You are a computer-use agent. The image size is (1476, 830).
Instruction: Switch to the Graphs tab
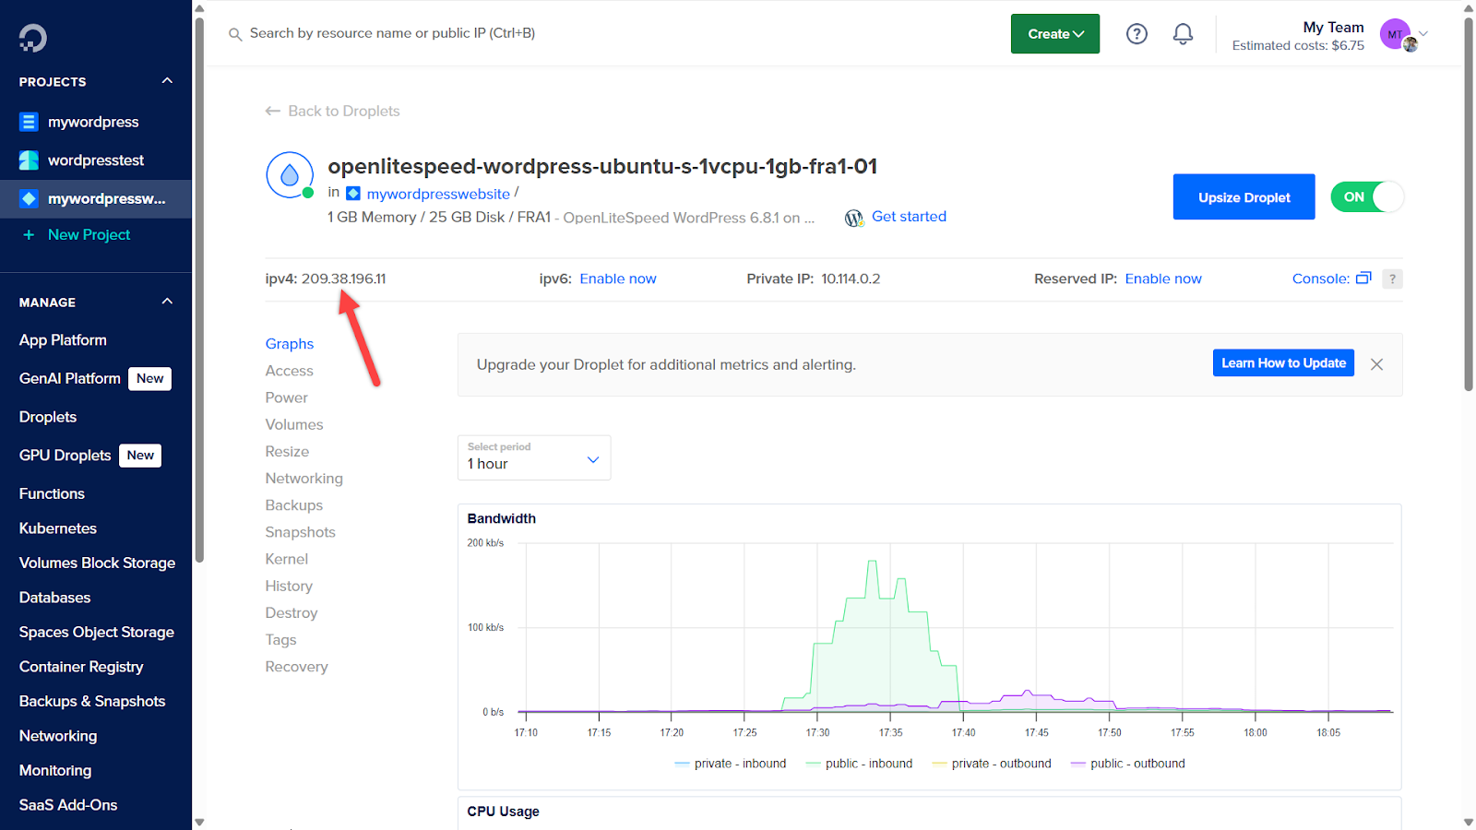[x=290, y=344]
